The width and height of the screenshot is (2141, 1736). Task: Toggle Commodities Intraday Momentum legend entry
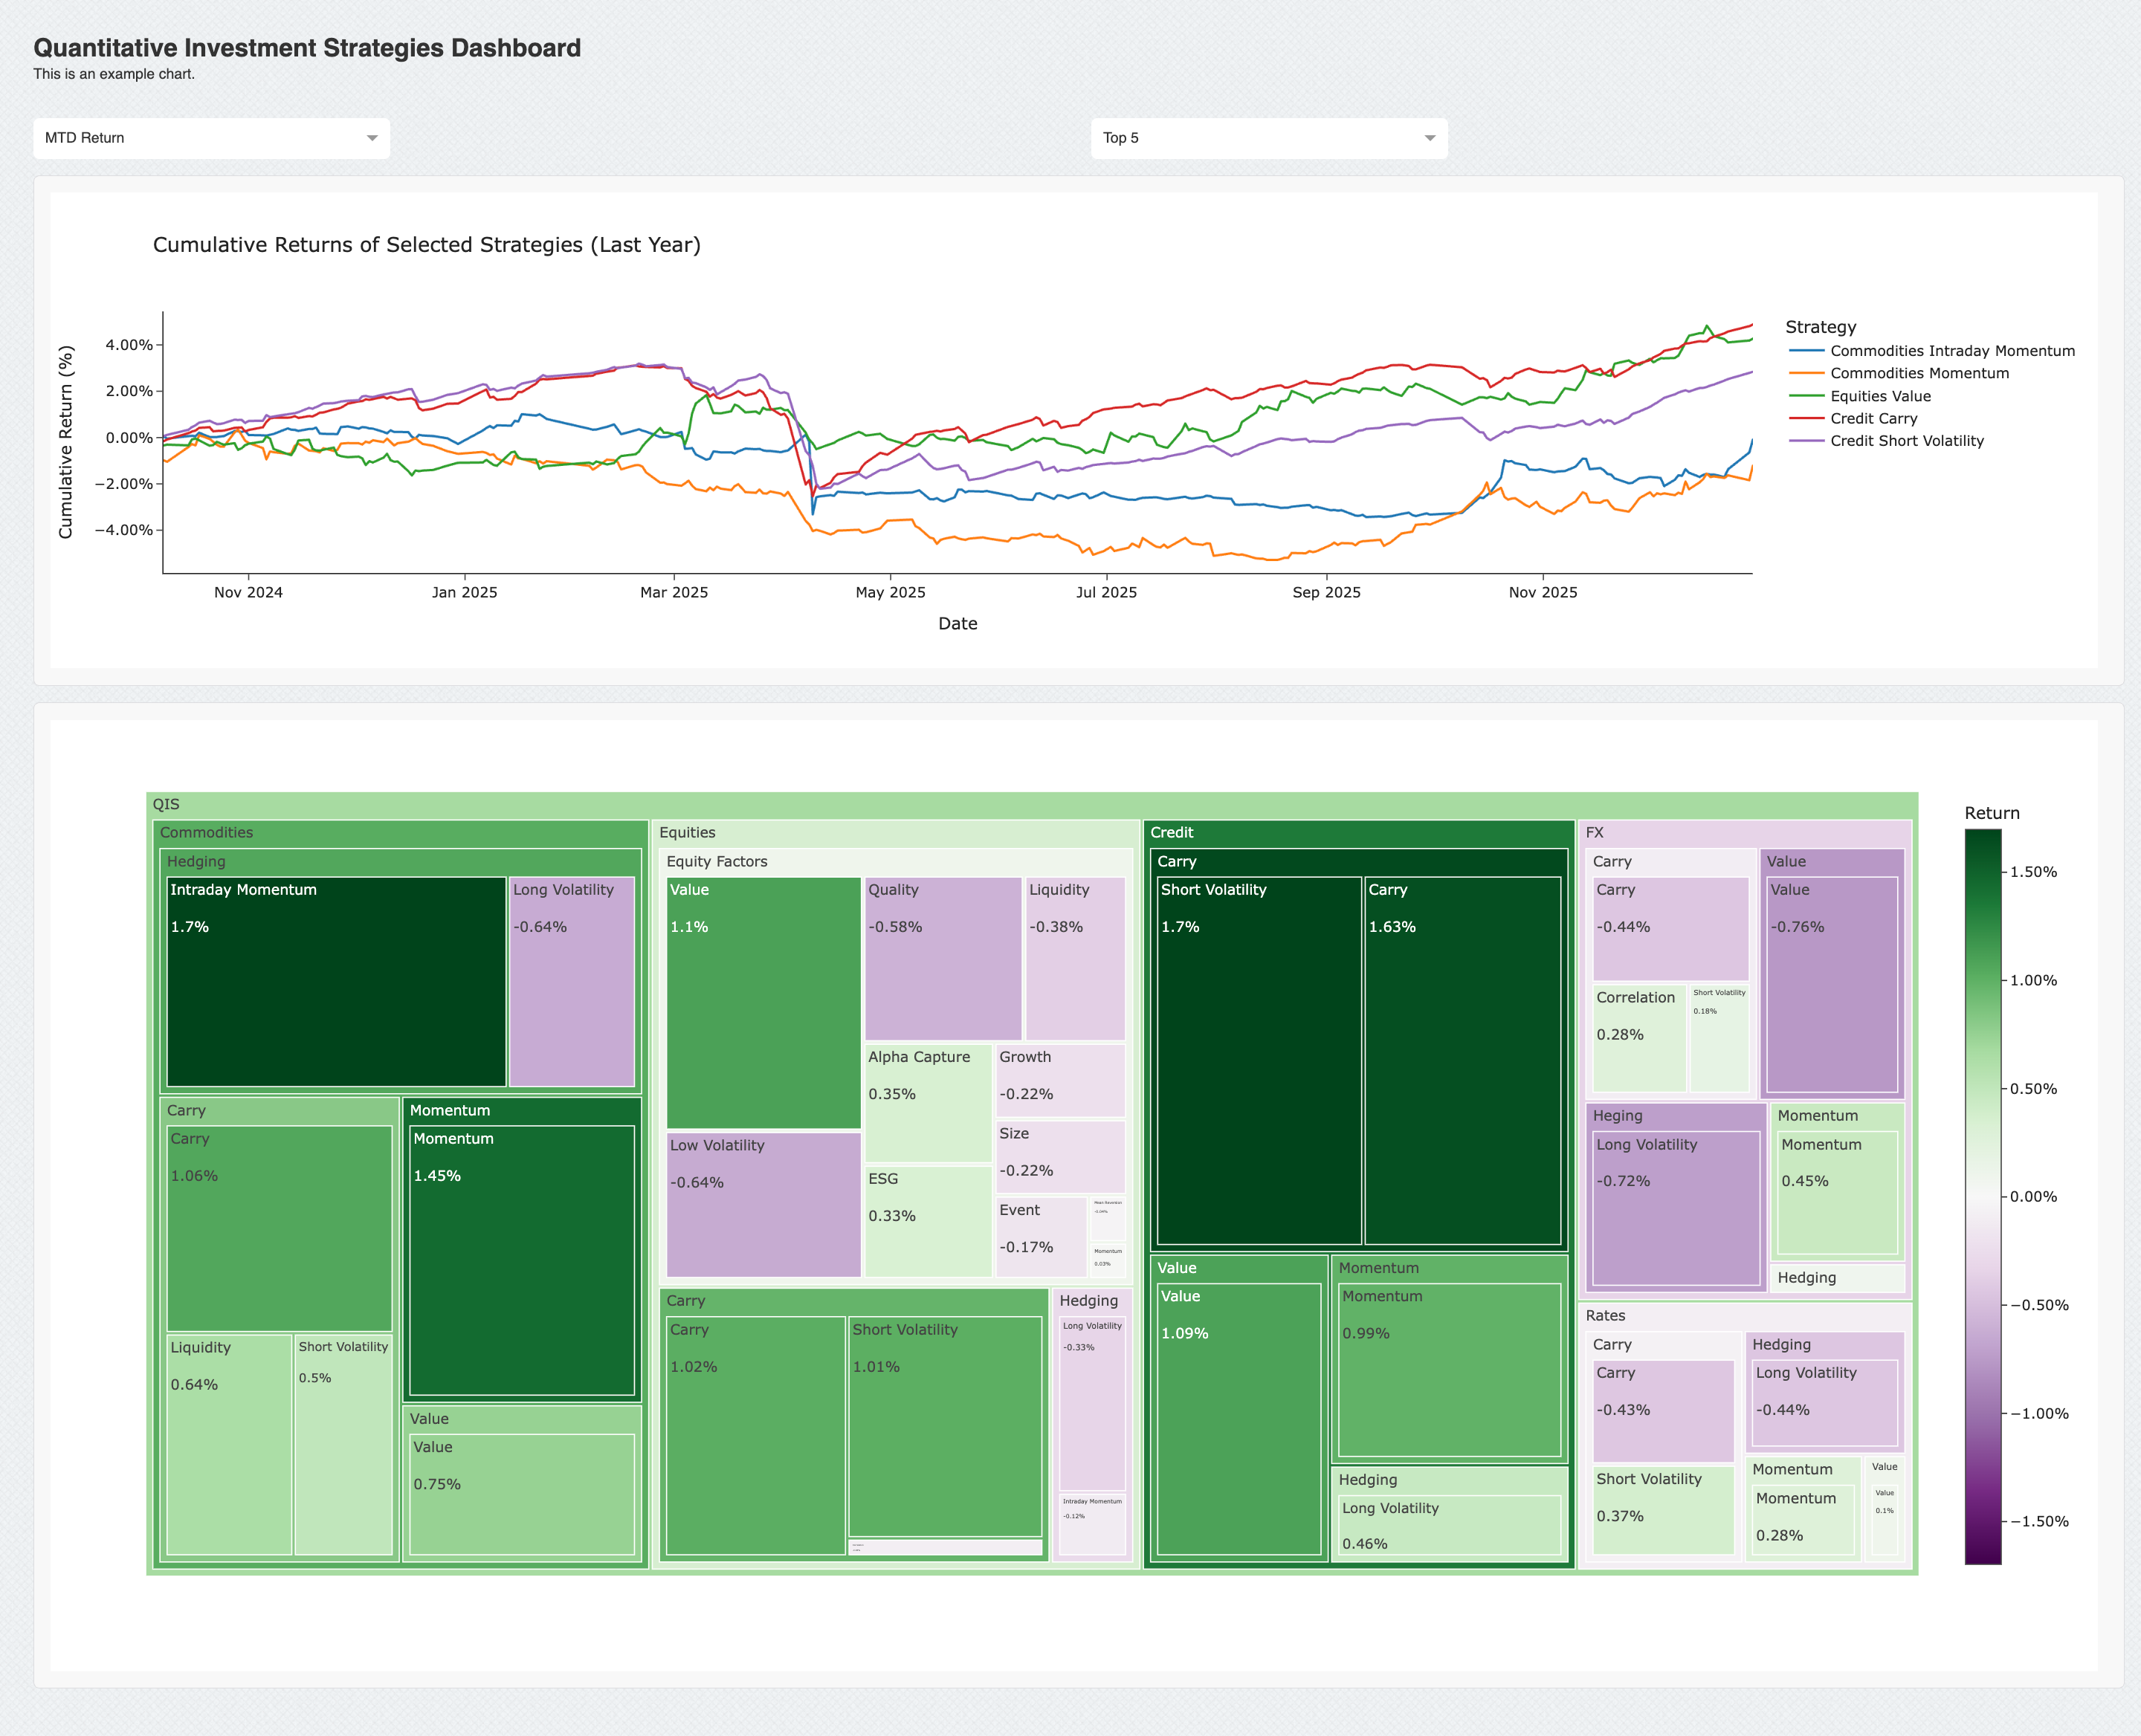[x=1951, y=351]
